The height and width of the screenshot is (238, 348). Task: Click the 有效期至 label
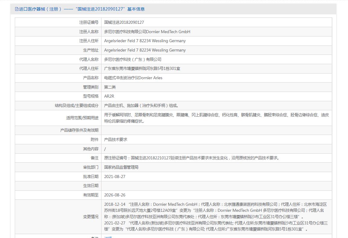coord(91,195)
